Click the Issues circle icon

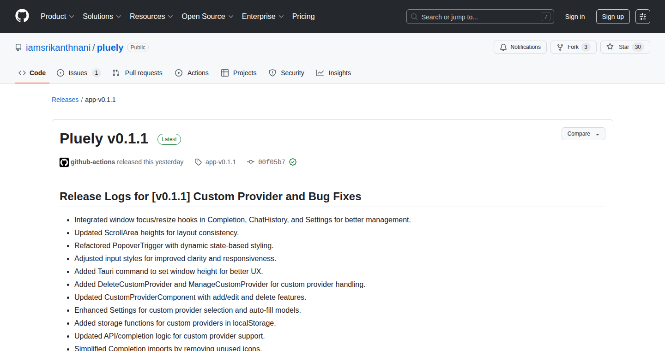(x=60, y=73)
